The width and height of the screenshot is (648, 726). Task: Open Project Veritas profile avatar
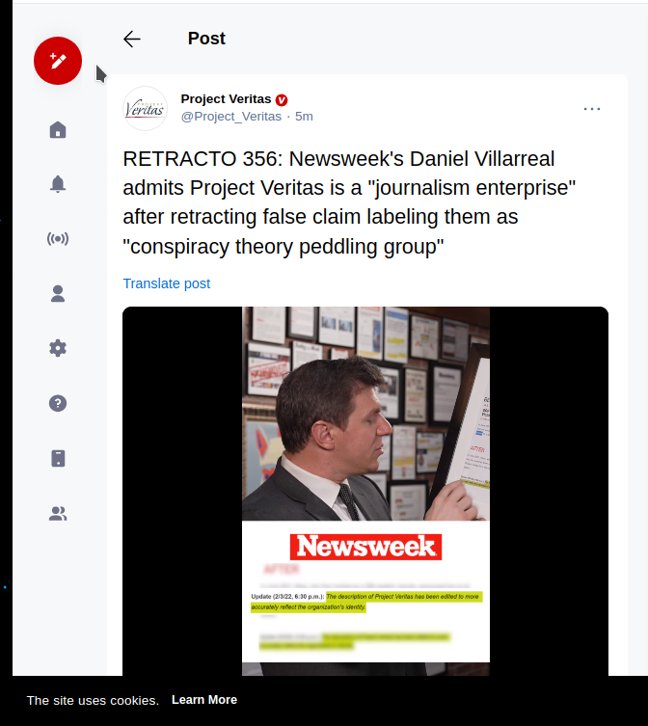coord(145,108)
